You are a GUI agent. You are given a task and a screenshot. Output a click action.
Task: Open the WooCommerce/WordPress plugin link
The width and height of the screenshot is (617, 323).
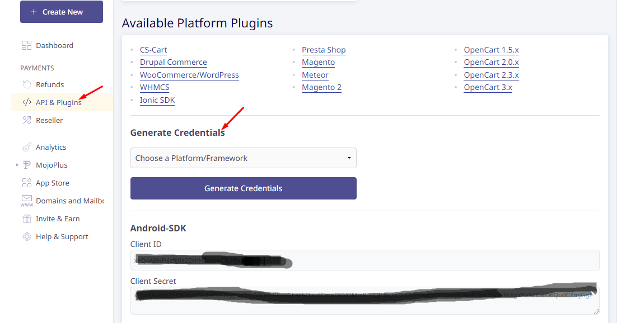coord(189,75)
